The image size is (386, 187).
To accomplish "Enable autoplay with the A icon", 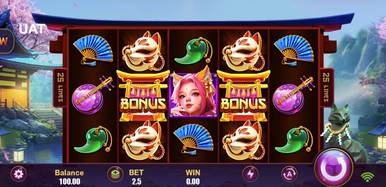I will click(x=289, y=174).
